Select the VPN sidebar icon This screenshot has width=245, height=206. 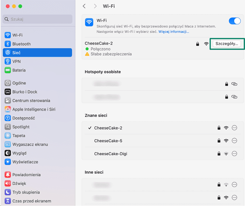[x=8, y=62]
